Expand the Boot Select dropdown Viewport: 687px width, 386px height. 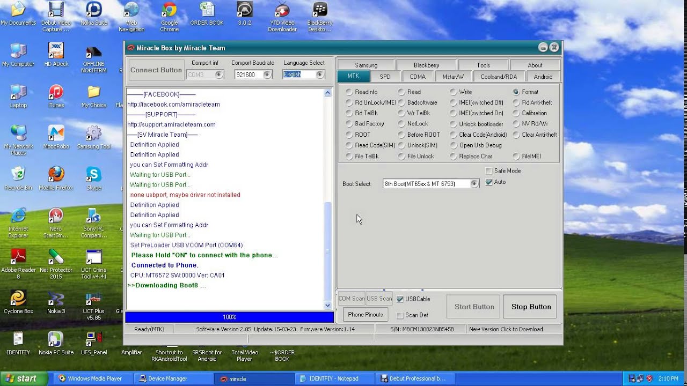pyautogui.click(x=474, y=184)
